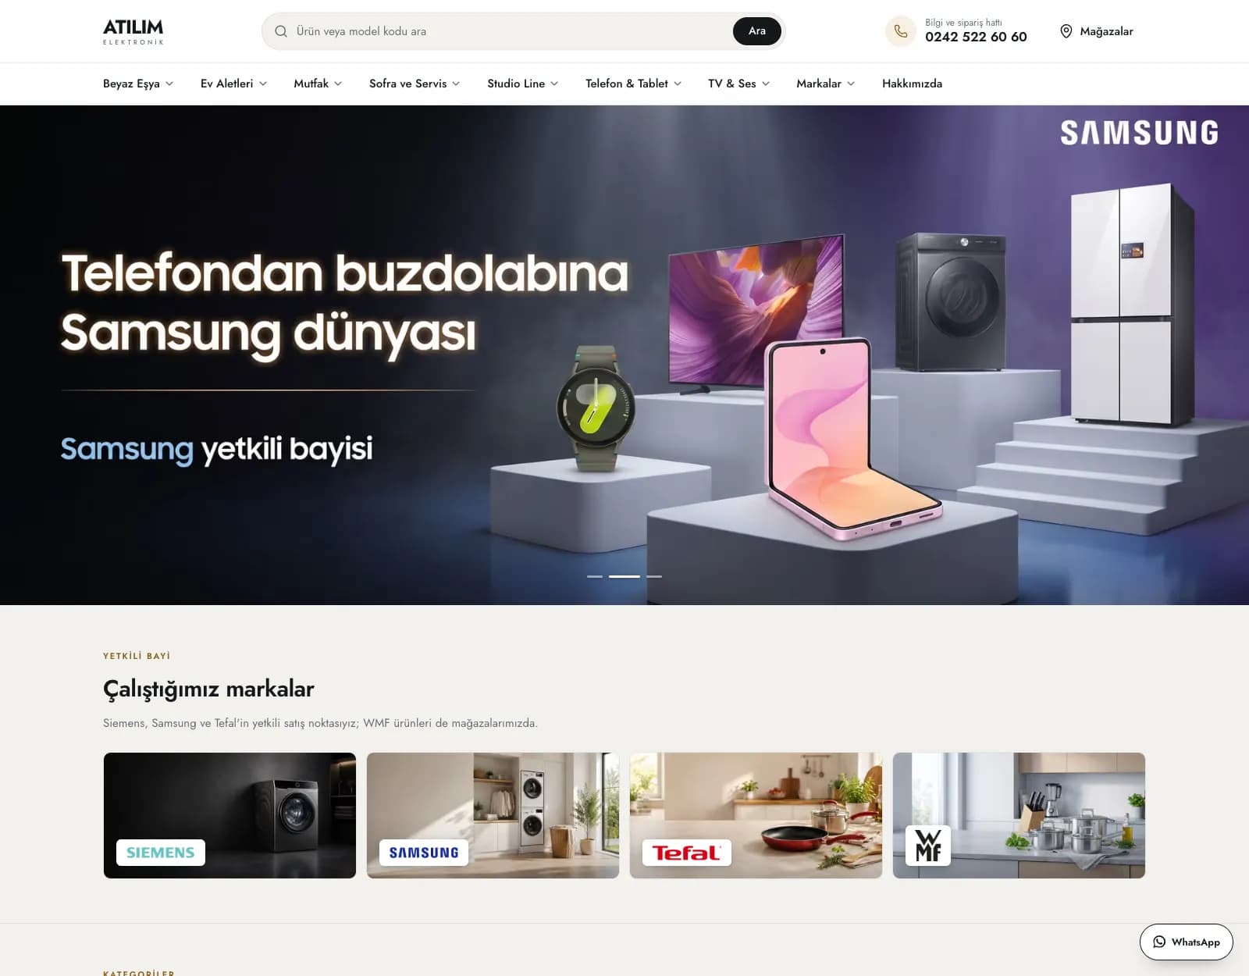
Task: Click the WMF logo badge
Action: pyautogui.click(x=928, y=846)
